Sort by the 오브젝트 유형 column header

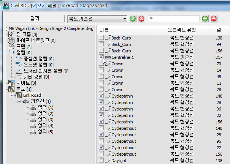(x=182, y=30)
